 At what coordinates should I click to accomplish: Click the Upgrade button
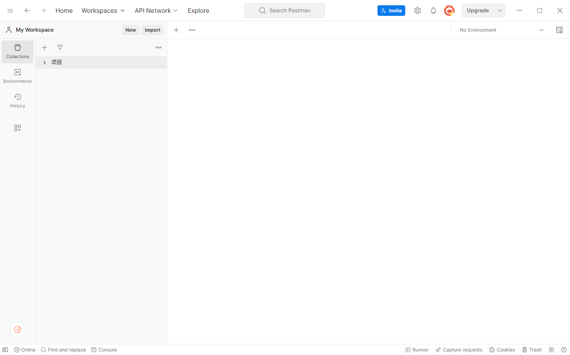click(478, 11)
